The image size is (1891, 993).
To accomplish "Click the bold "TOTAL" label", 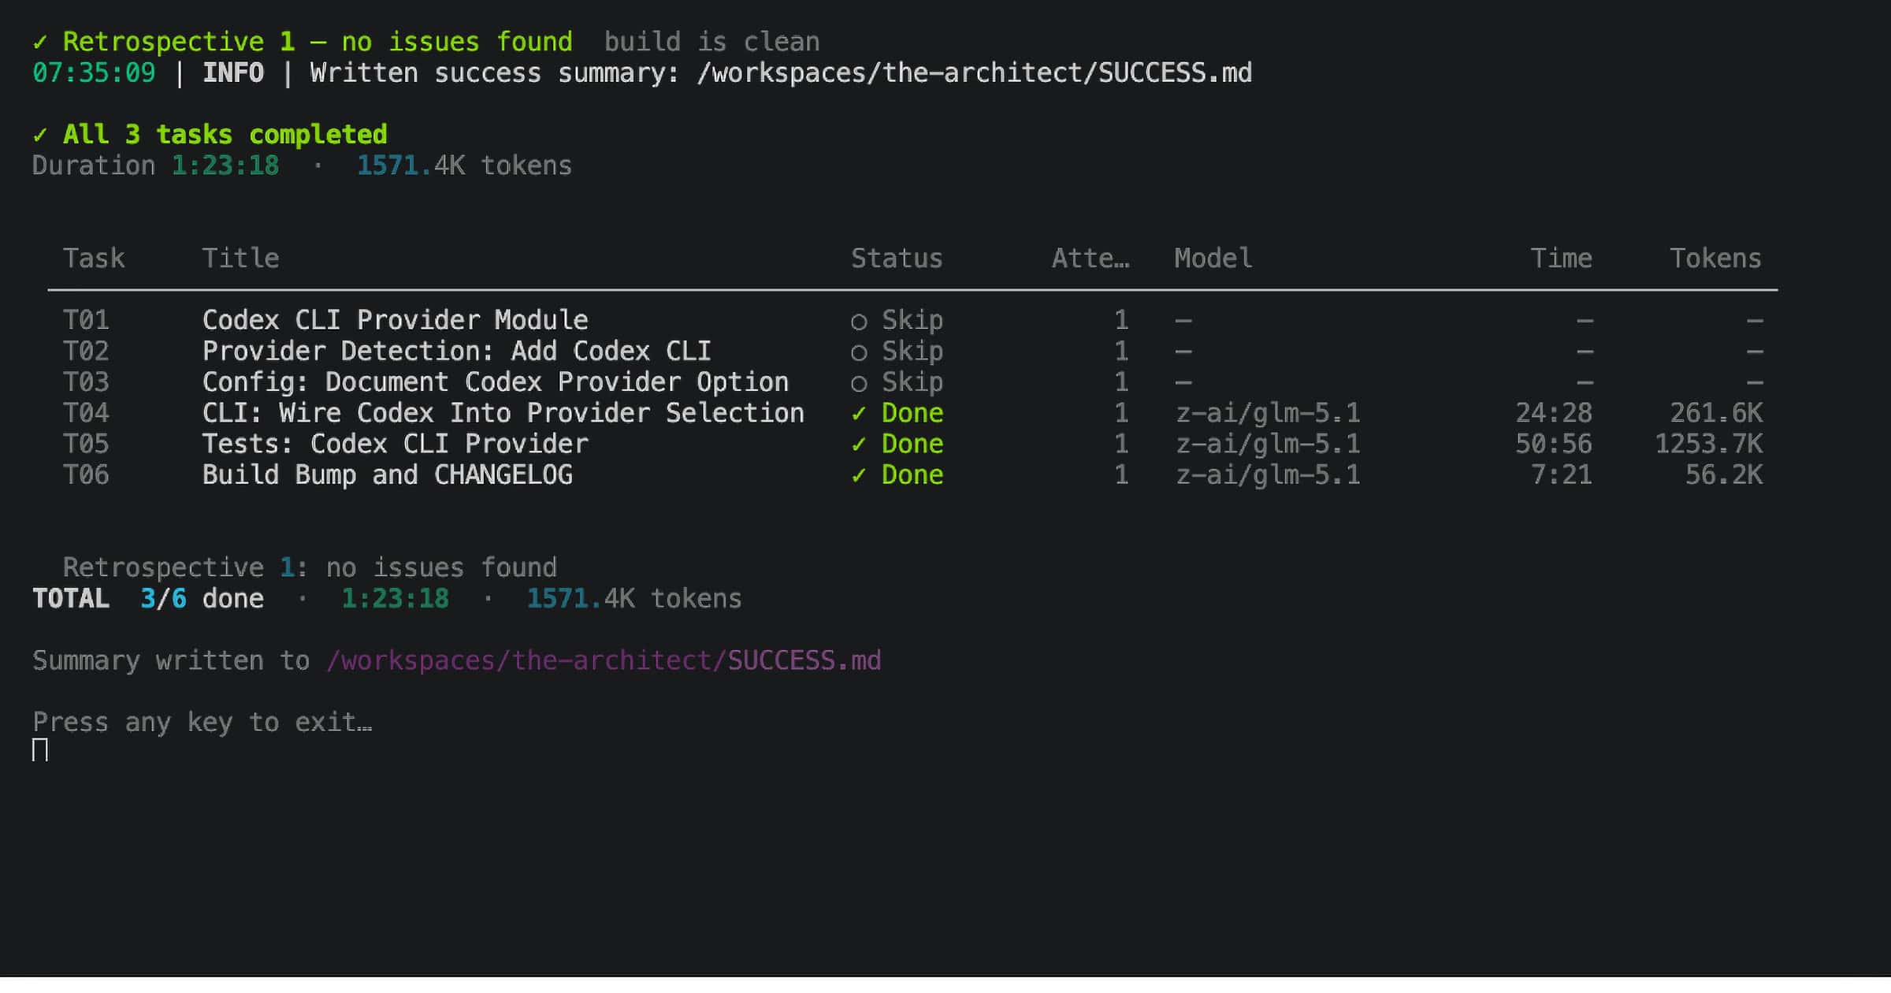I will (71, 598).
